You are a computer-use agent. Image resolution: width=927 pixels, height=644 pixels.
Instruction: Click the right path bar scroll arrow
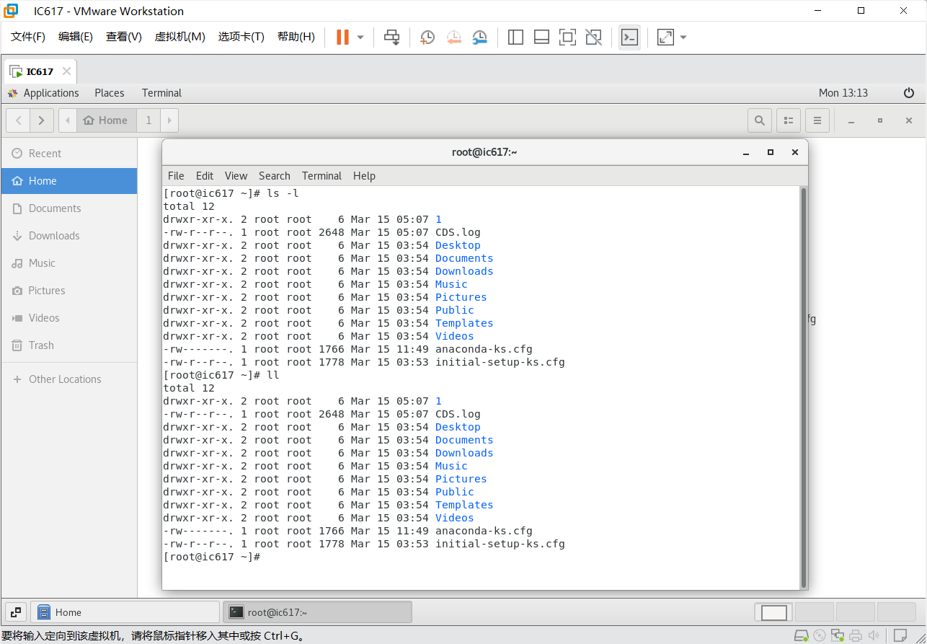[170, 120]
